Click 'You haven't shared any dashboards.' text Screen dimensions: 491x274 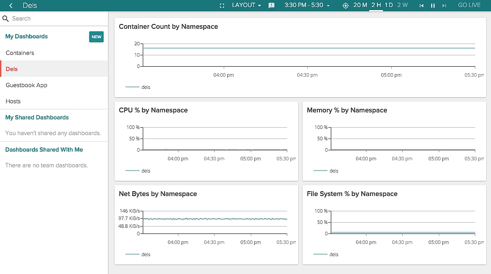(x=53, y=133)
